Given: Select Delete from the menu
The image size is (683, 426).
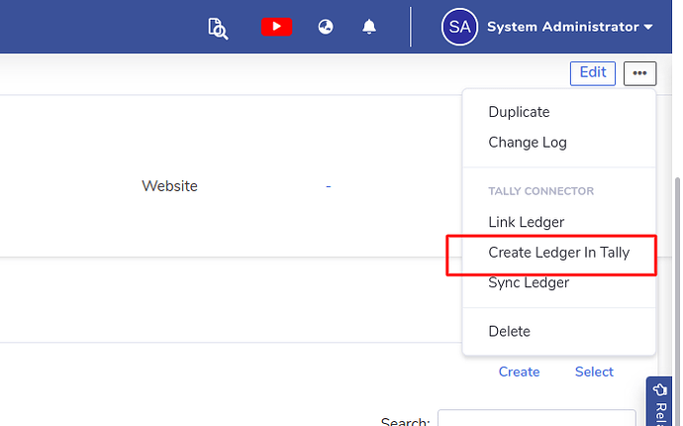Looking at the screenshot, I should click(x=509, y=331).
